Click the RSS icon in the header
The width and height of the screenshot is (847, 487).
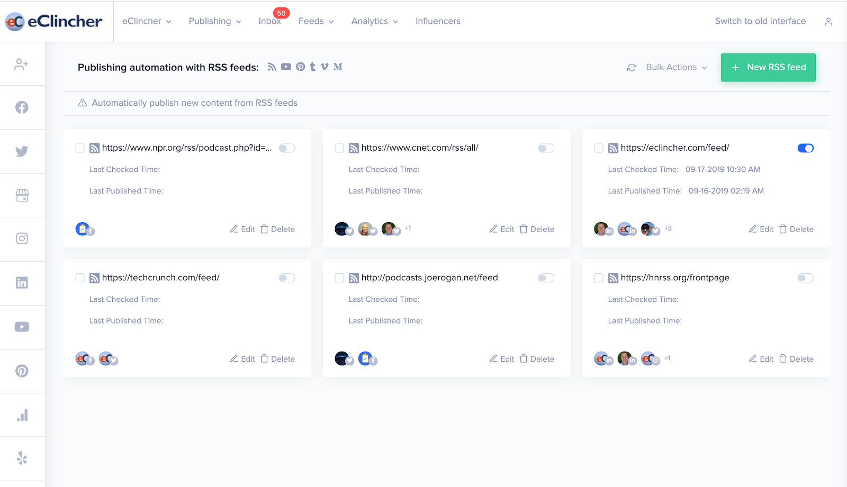(272, 67)
